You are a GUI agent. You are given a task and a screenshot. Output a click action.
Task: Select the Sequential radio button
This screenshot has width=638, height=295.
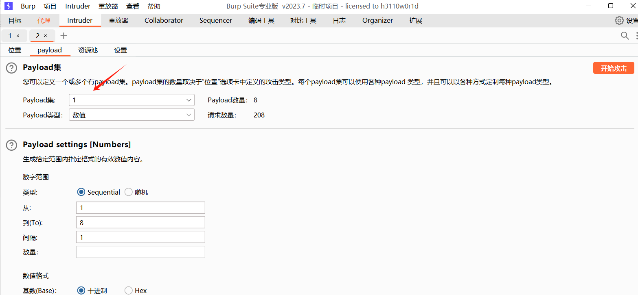(x=81, y=192)
